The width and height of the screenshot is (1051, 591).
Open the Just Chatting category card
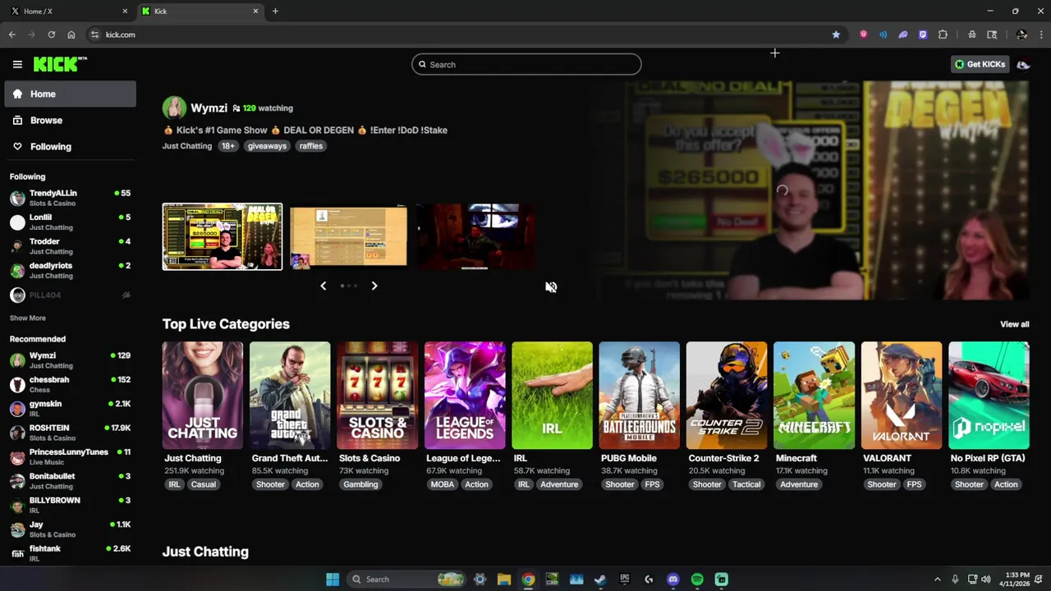(202, 396)
